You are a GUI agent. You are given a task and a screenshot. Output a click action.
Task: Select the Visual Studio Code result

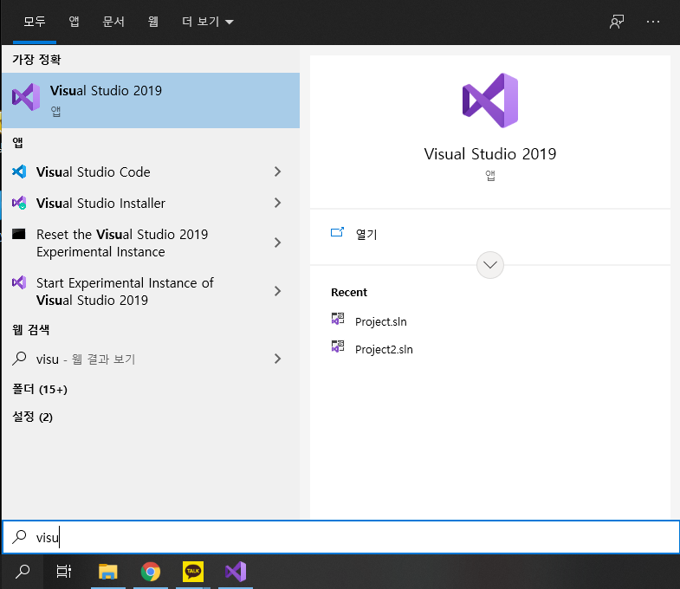tap(151, 172)
